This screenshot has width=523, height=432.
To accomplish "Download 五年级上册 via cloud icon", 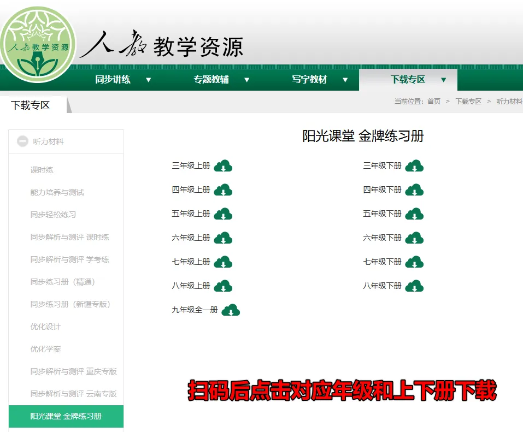I will tap(223, 214).
